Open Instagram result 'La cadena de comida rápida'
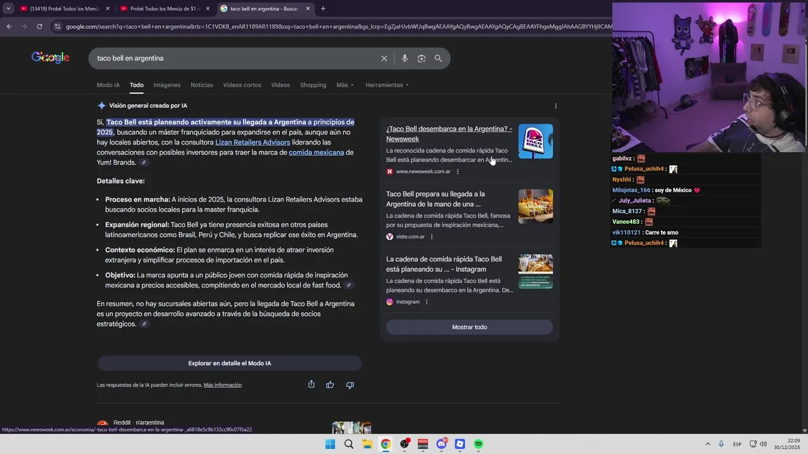This screenshot has width=808, height=454. [x=444, y=264]
